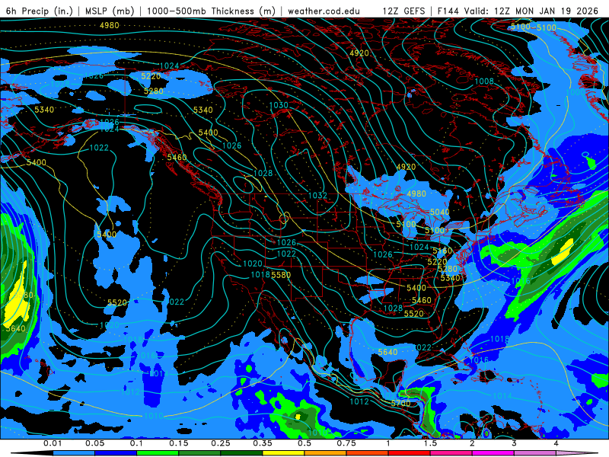
Task: Click the 5160 thickness contour label
Action: [x=443, y=251]
